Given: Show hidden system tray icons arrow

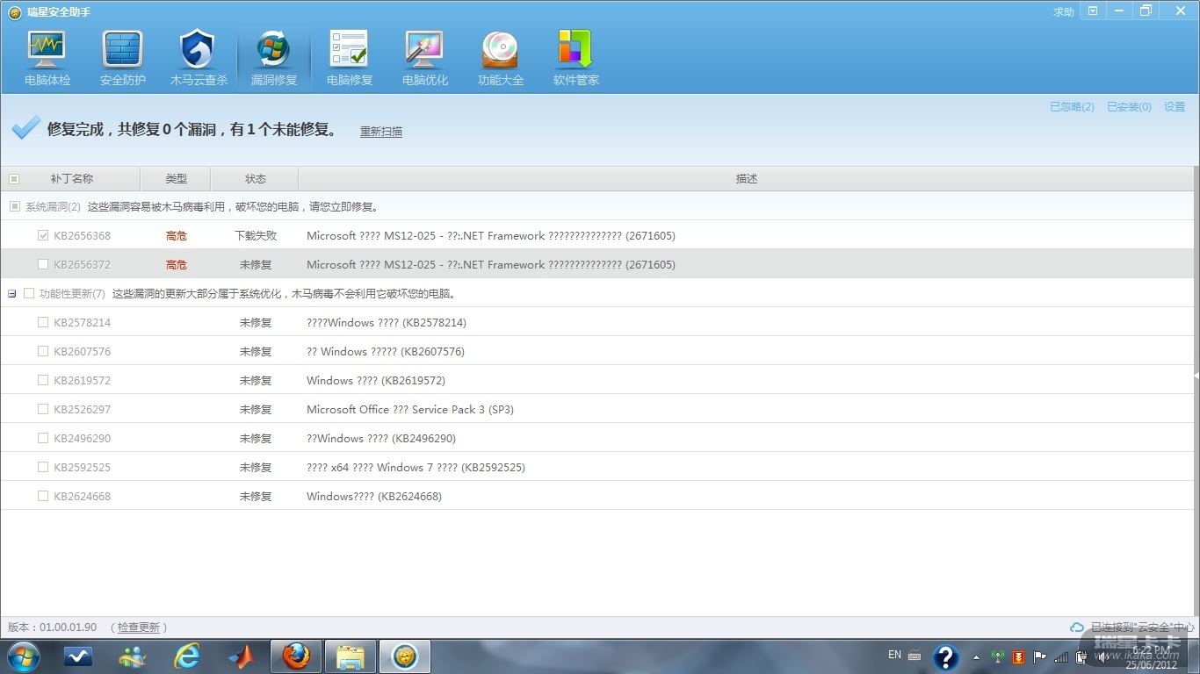Looking at the screenshot, I should (976, 656).
